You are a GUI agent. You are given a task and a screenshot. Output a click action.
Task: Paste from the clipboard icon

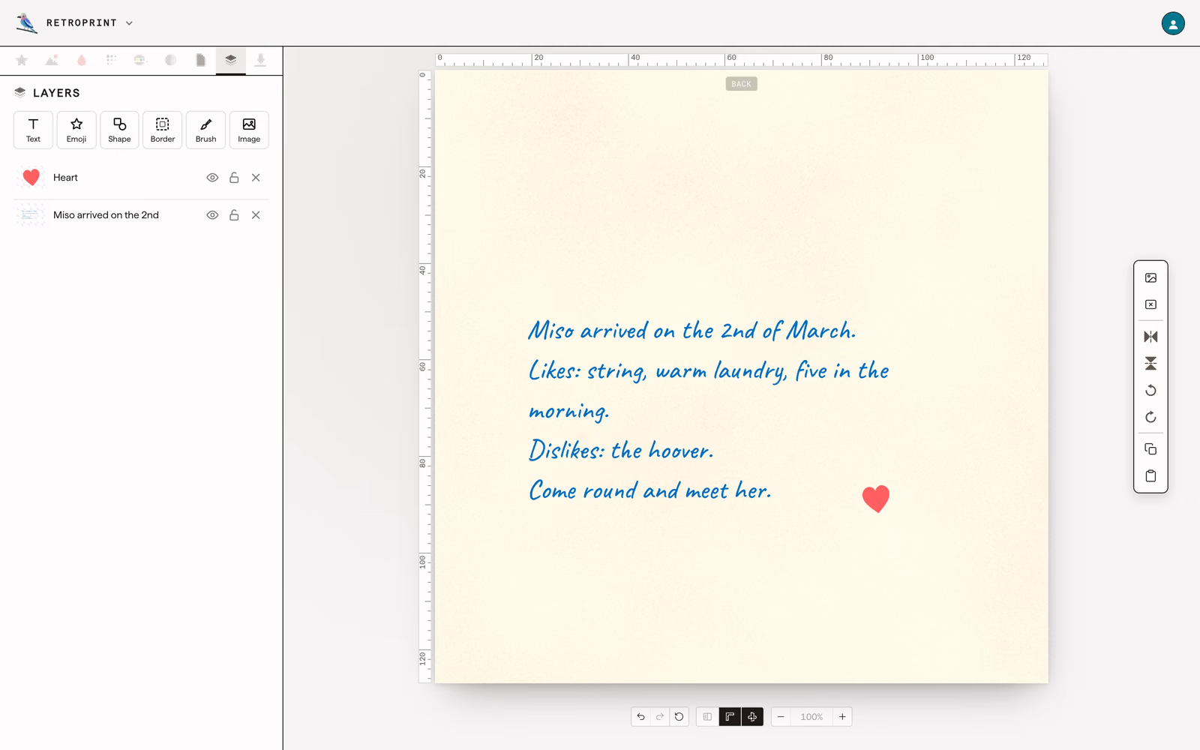pyautogui.click(x=1150, y=476)
